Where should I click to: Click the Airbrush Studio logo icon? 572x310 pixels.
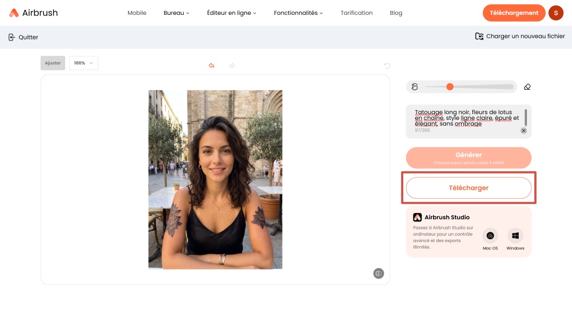click(418, 217)
